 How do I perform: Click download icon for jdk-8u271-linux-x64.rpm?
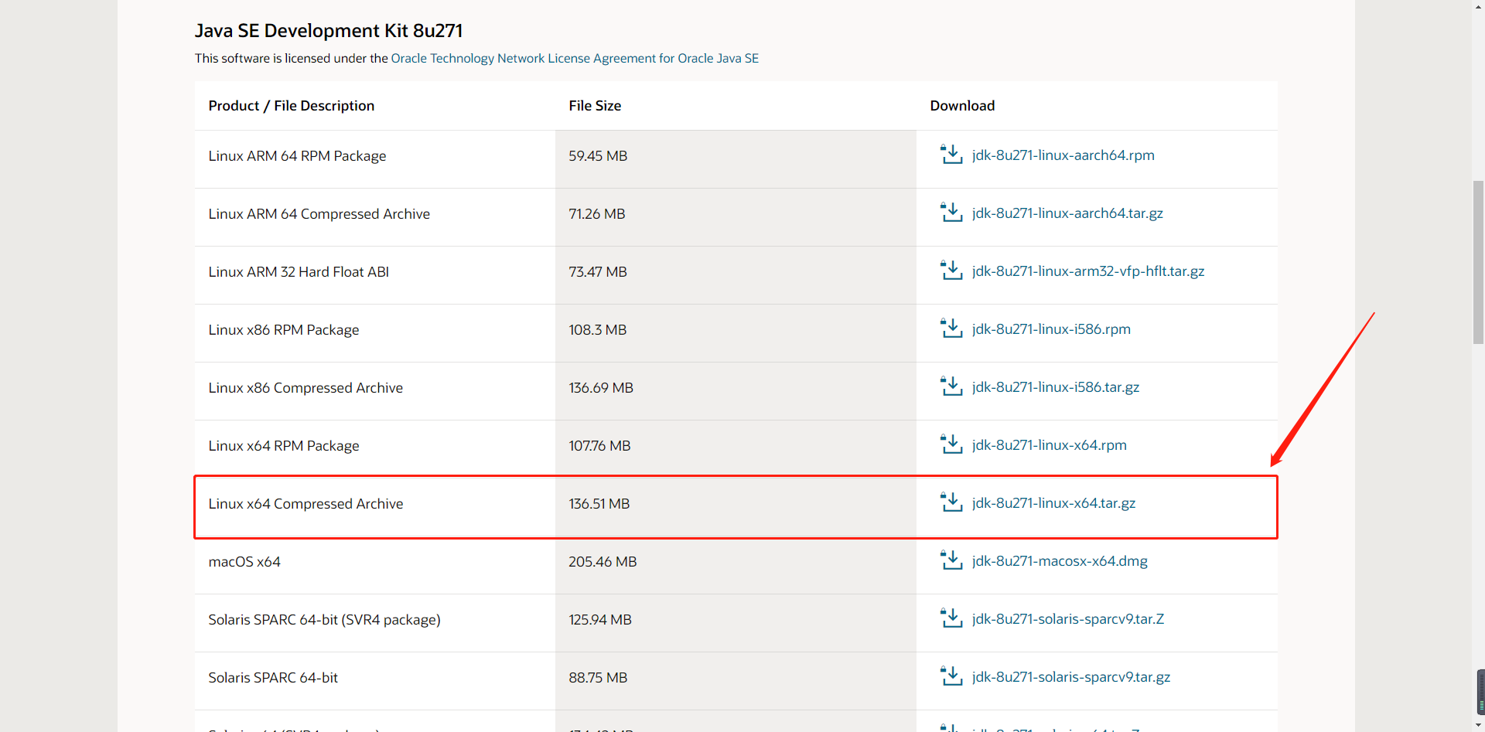(951, 444)
